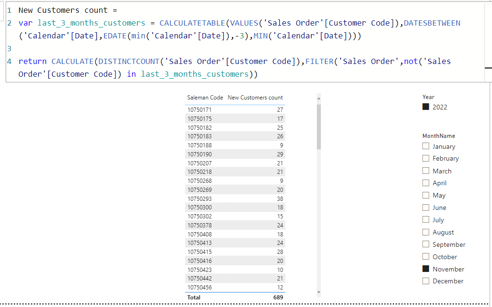Click the table vertical scrollbar thumb
This screenshot has width=492, height=307.
[x=319, y=127]
